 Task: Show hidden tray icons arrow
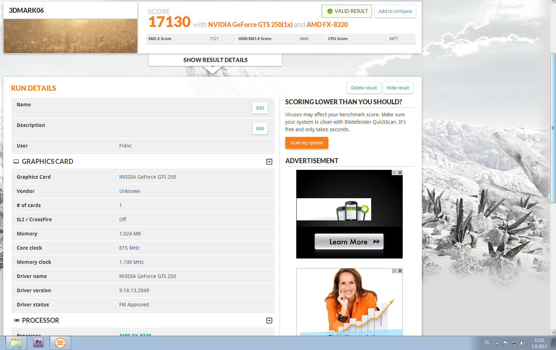497,343
